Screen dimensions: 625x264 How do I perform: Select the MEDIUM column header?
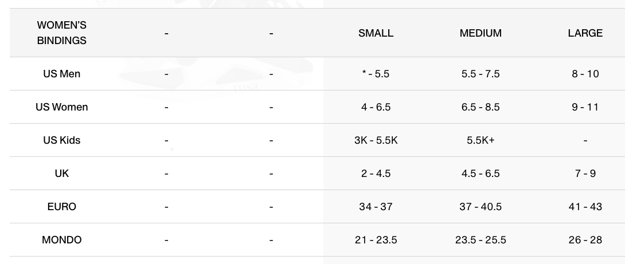coord(481,33)
